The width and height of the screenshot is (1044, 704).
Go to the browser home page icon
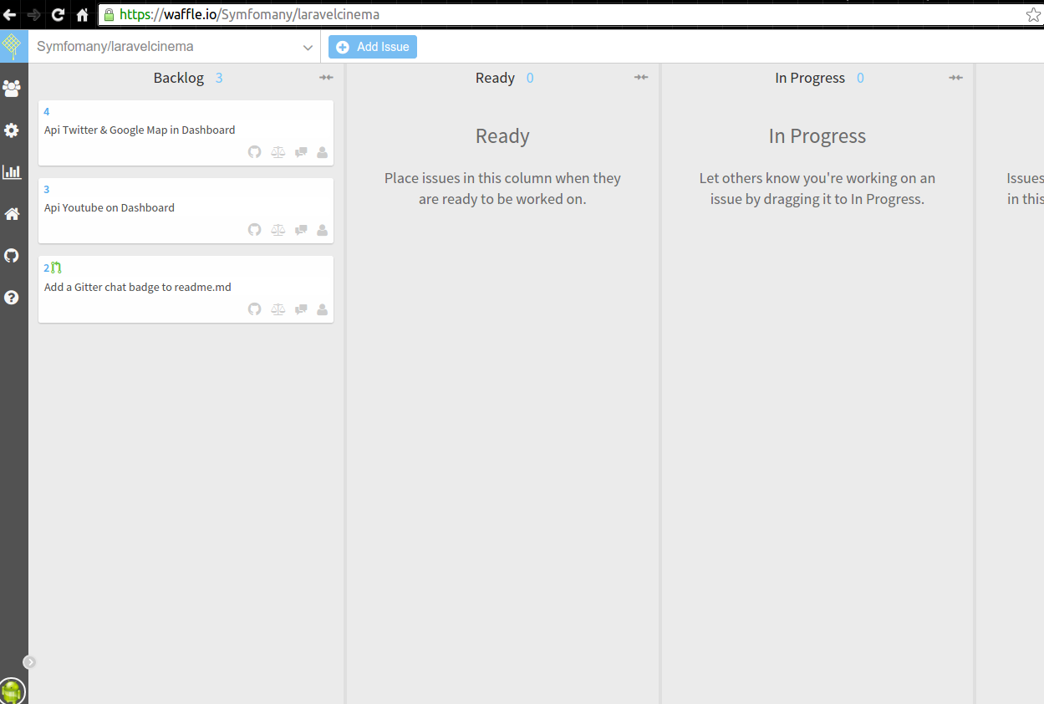coord(82,14)
